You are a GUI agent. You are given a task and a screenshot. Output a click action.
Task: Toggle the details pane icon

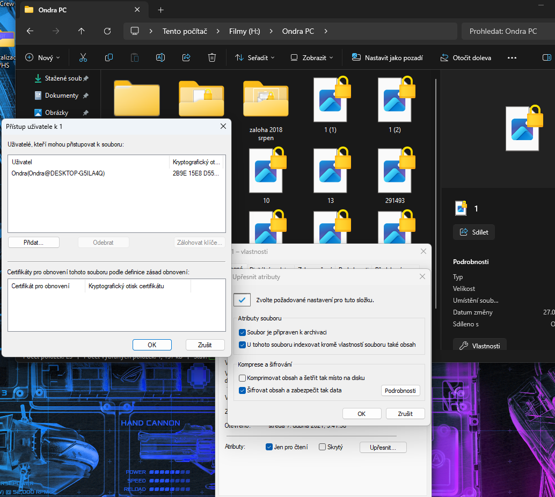click(x=546, y=57)
